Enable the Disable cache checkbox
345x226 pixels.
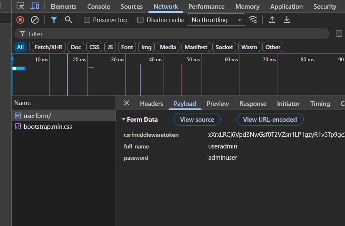[140, 20]
